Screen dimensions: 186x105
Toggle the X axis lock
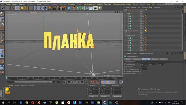(36, 8)
